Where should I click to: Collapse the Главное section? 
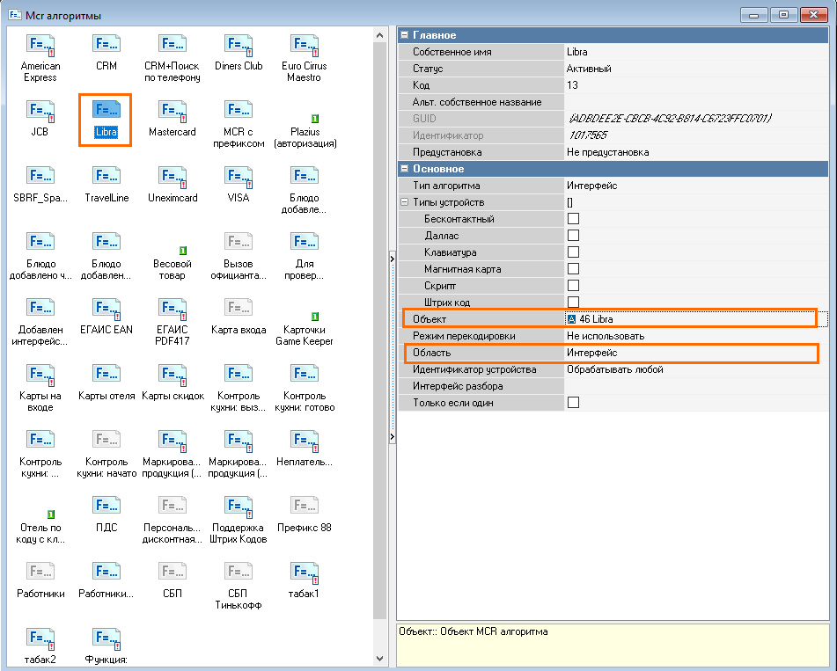tap(405, 35)
